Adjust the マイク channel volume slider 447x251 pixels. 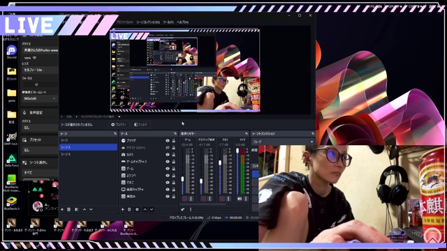tap(237, 151)
